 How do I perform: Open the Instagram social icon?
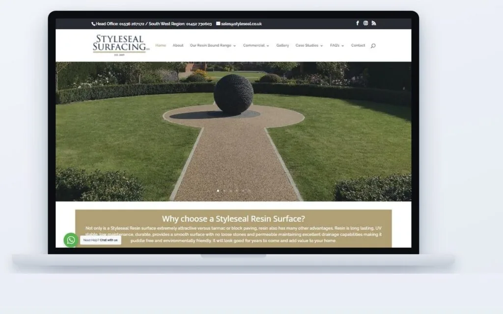(365, 23)
